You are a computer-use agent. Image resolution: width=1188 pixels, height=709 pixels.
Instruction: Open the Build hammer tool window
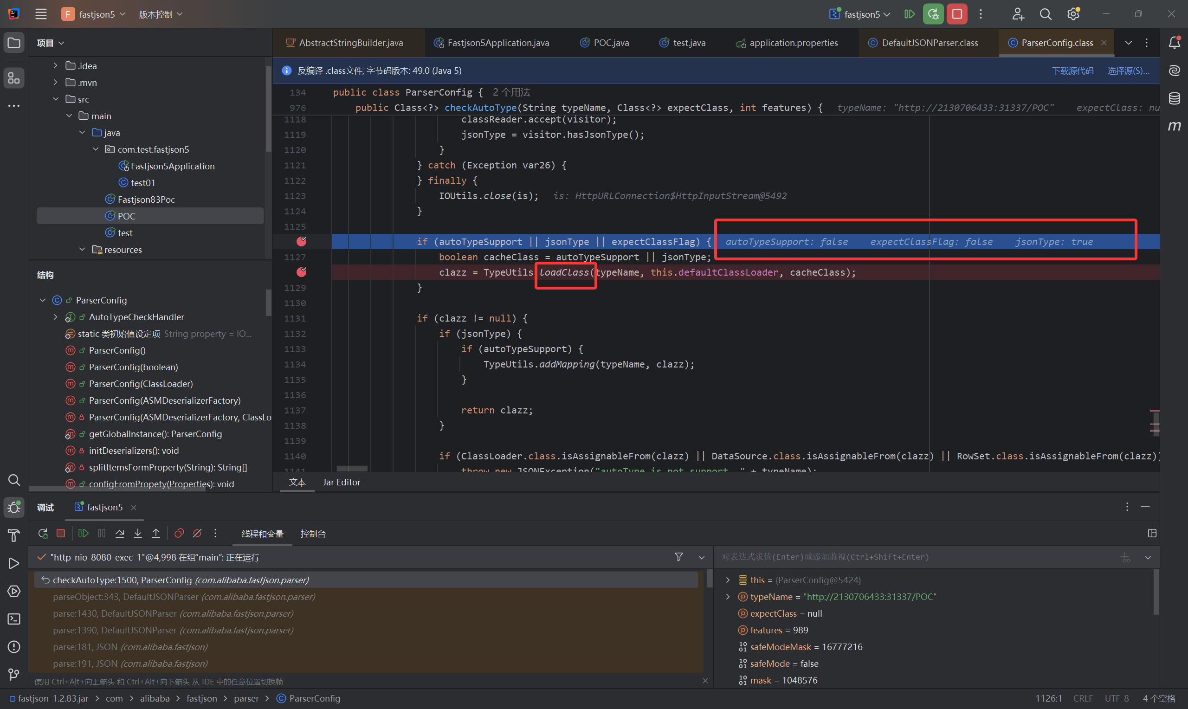click(14, 535)
